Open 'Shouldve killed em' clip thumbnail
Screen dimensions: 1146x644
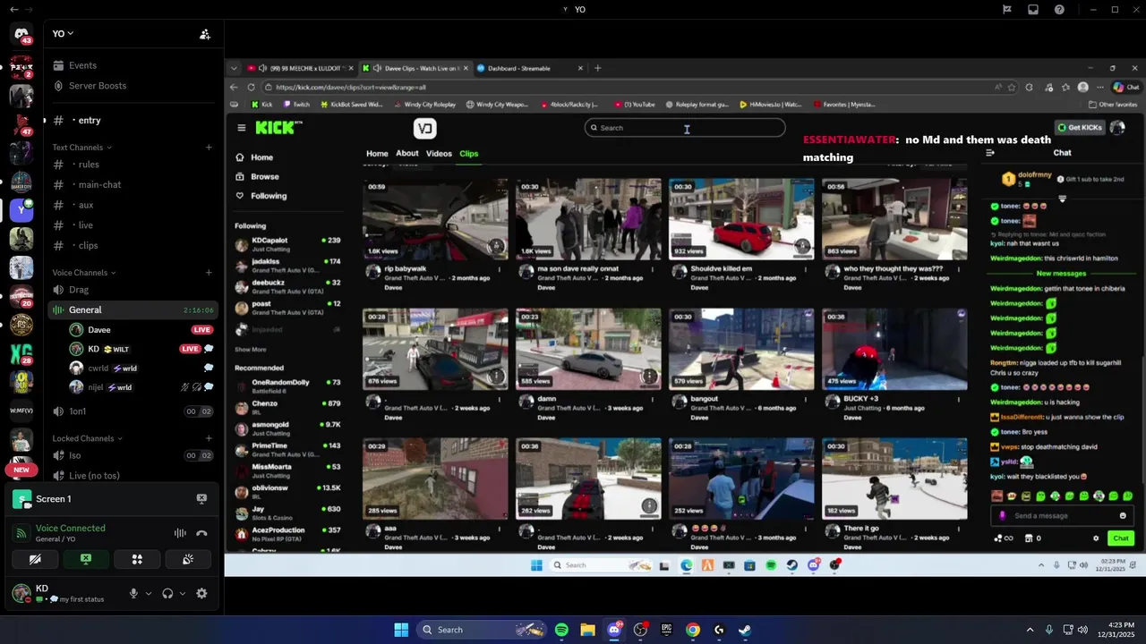pyautogui.click(x=741, y=219)
